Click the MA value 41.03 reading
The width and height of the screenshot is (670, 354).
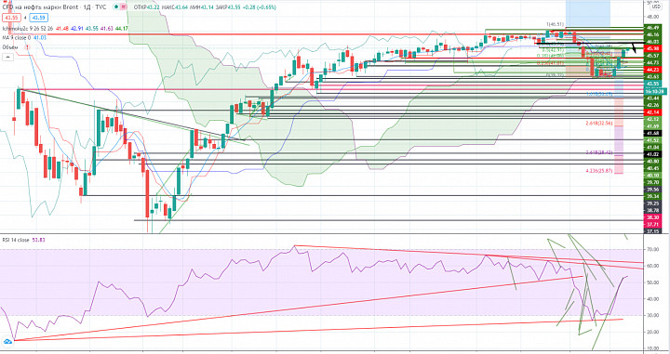40,38
